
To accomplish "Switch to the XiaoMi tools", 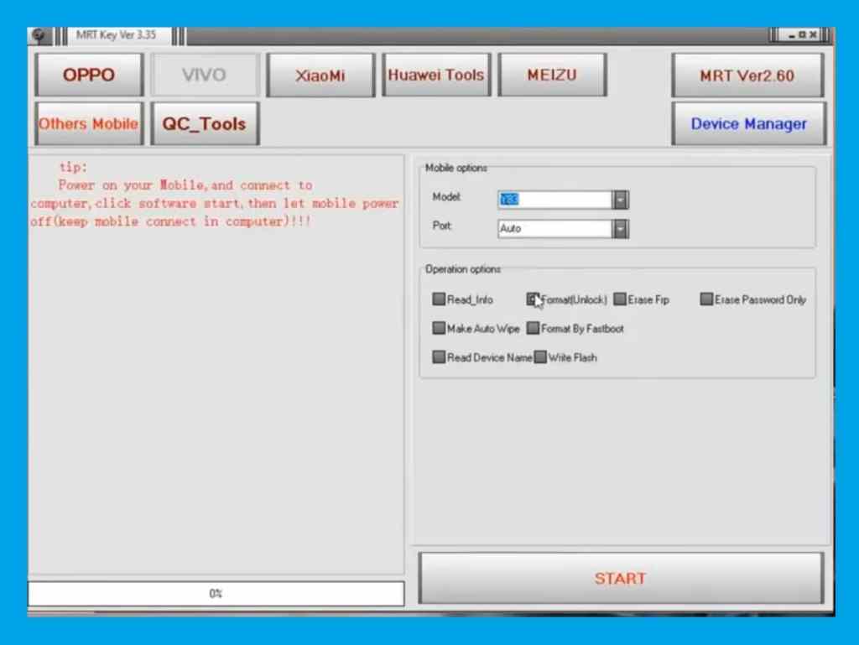I will coord(320,75).
